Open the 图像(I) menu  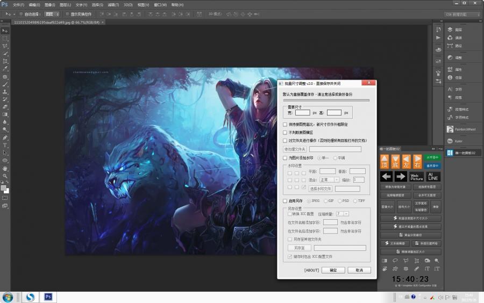click(x=49, y=5)
